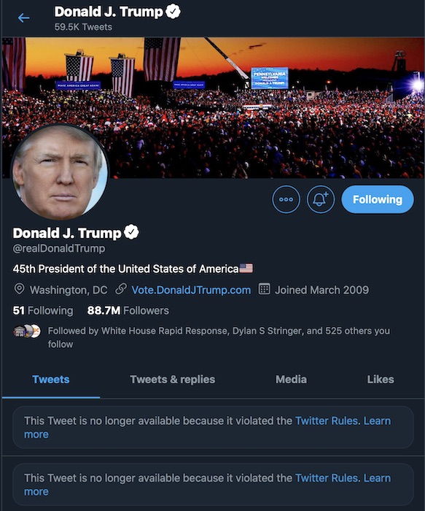This screenshot has height=511, width=425.
Task: Open the three-dot more options button
Action: click(x=286, y=199)
